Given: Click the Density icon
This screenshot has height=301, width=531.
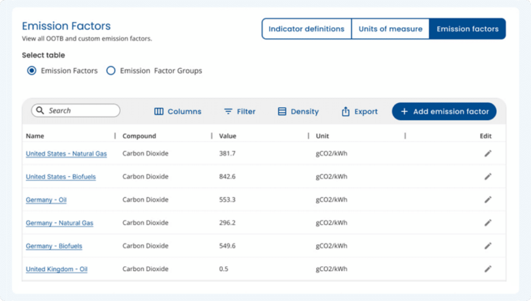Looking at the screenshot, I should pos(282,111).
